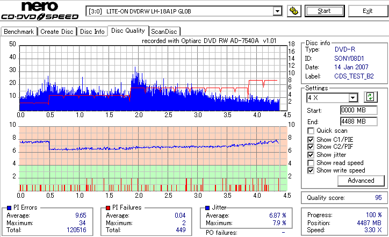The height and width of the screenshot is (237, 389).
Task: Click the Jitter average 6.87 %
Action: pos(278,216)
